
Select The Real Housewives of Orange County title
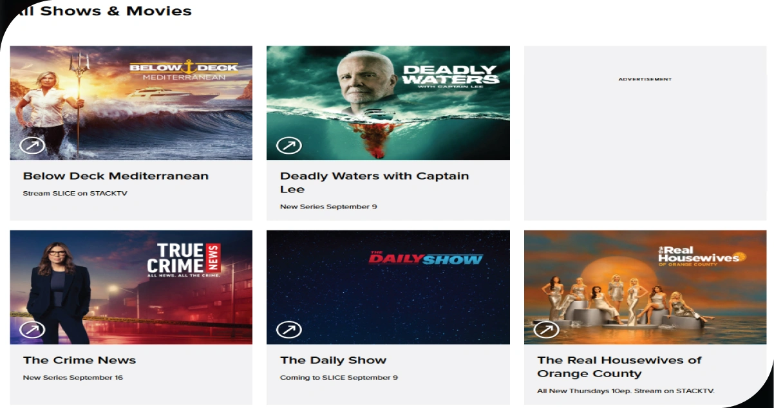pyautogui.click(x=619, y=367)
